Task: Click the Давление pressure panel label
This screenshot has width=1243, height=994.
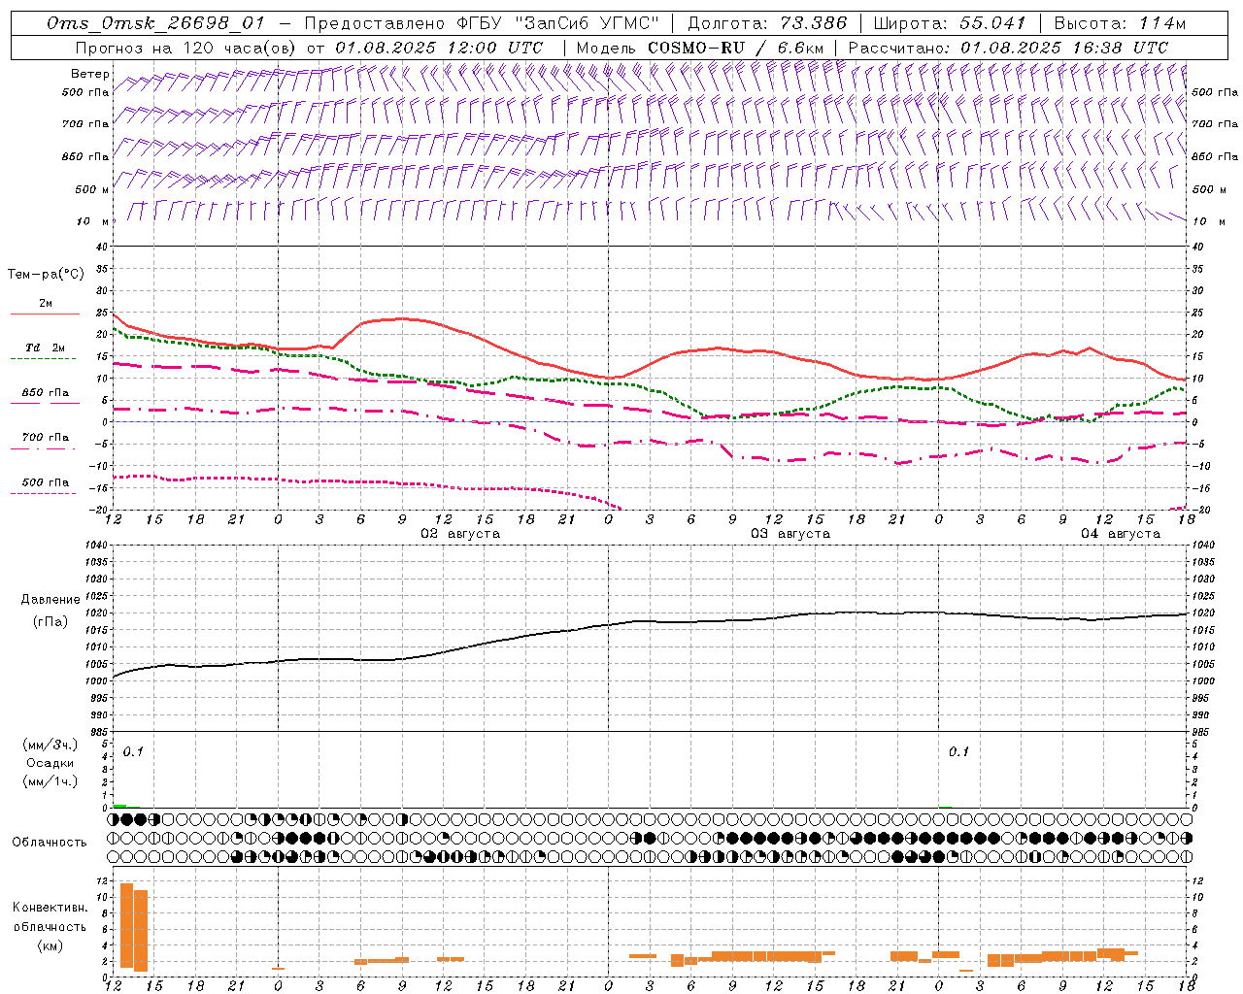Action: 50,600
